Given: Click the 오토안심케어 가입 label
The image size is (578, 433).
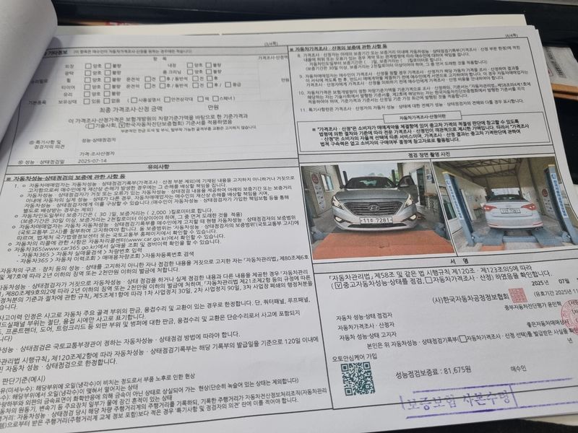Looking at the screenshot, I should point(355,357).
